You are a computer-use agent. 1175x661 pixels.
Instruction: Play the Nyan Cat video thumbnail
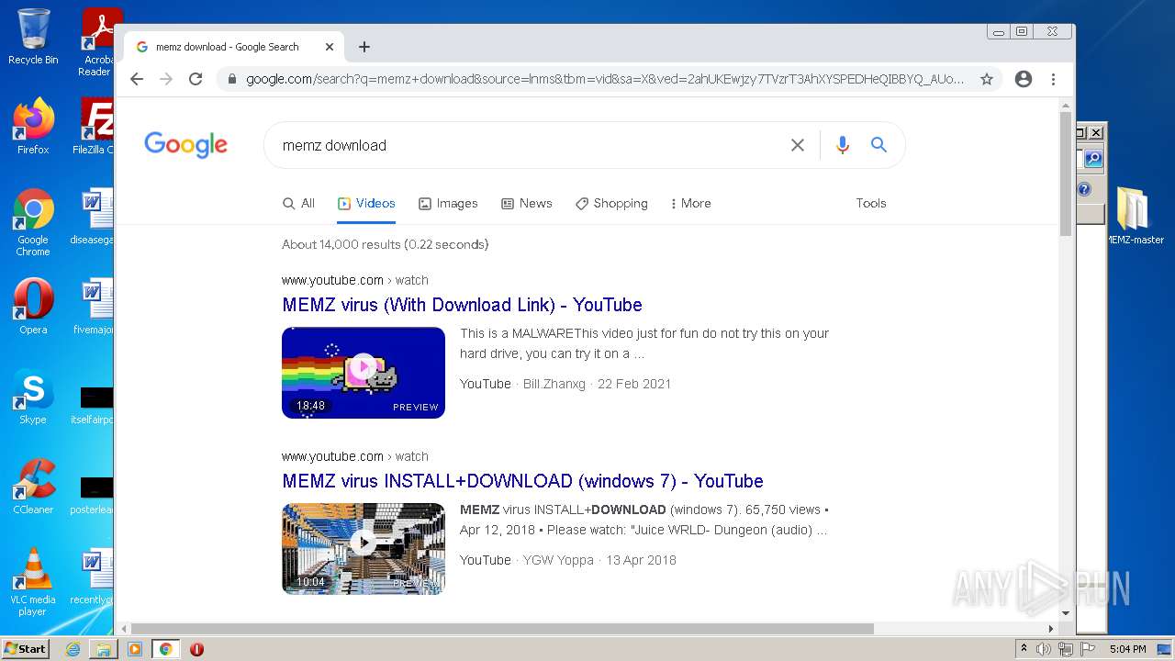(364, 373)
